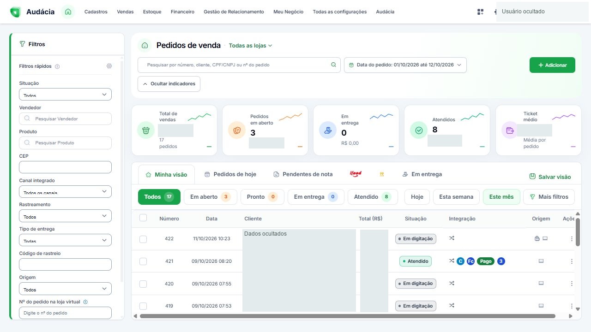The width and height of the screenshot is (591, 332).
Task: Click Salvar visão
Action: click(x=550, y=177)
